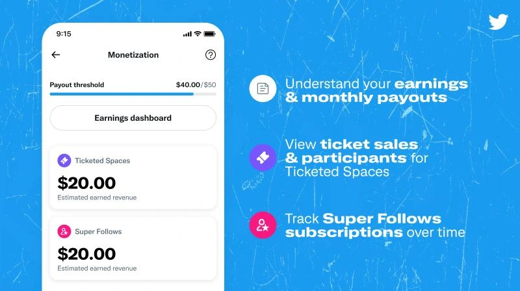Click the Track Super Follows subscriptions text

[374, 225]
